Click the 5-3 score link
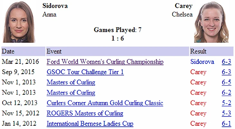Image resolution: width=235 pixels, height=129 pixels. (226, 113)
